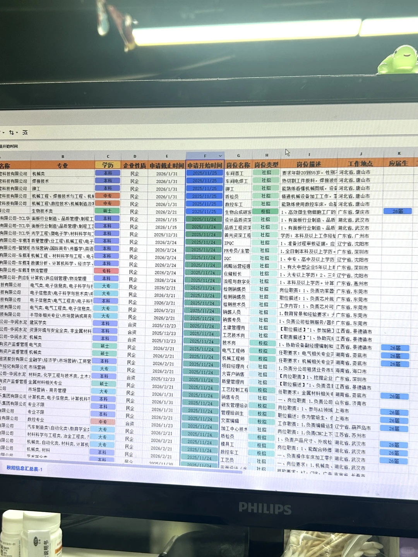
Task: Click the 学历 header cell
Action: pos(108,165)
